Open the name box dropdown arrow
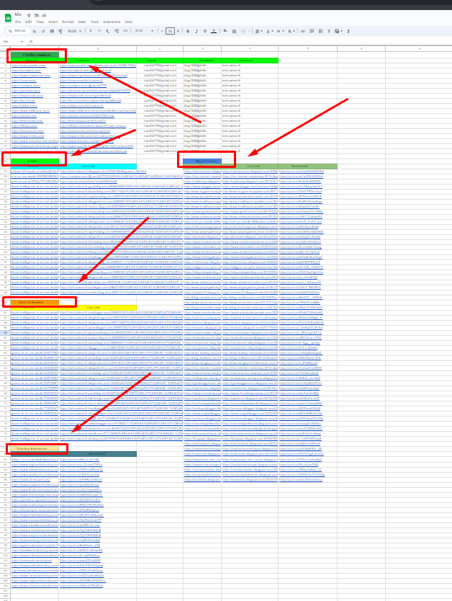The image size is (452, 601). [22, 42]
